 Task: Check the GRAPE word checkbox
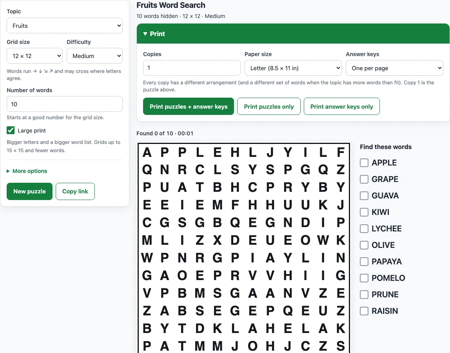click(x=364, y=179)
